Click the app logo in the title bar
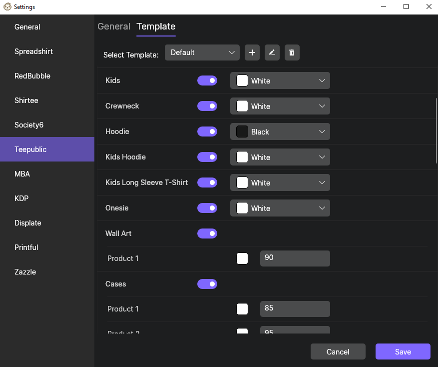 [7, 6]
